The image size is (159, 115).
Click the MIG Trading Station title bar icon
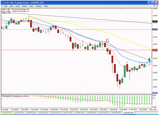(2, 3)
